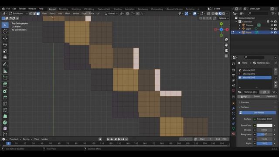Select the Smooth tool
The image size is (279, 157).
(x=5, y=128)
